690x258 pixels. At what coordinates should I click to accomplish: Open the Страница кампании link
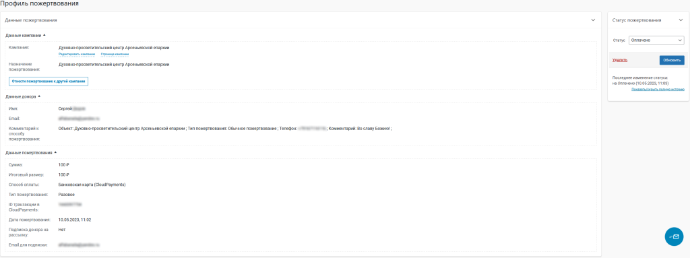click(x=115, y=54)
